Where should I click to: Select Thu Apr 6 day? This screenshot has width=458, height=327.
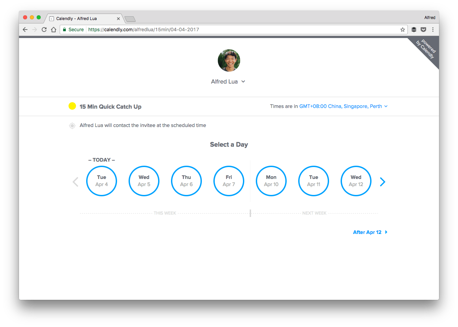point(186,181)
